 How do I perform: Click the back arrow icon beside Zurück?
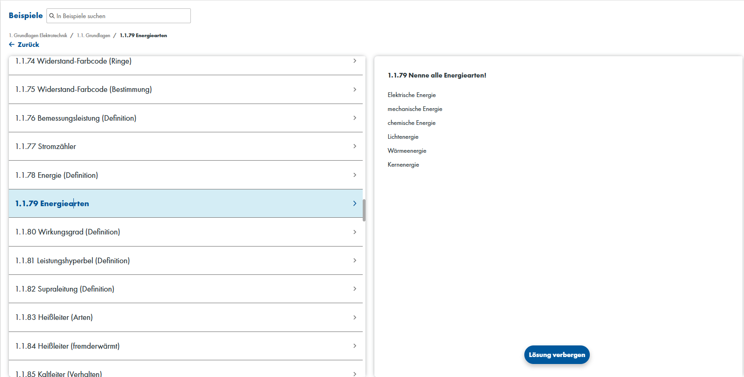pos(12,45)
